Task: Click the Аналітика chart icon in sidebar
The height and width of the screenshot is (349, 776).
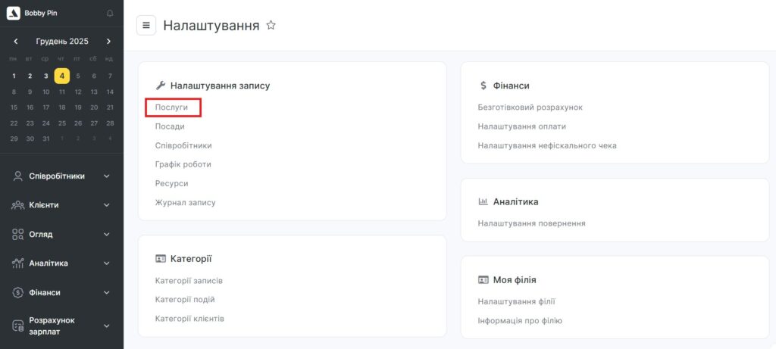Action: pos(18,263)
